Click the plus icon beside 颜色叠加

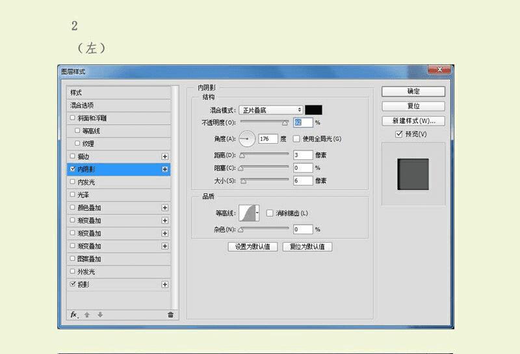coord(165,208)
